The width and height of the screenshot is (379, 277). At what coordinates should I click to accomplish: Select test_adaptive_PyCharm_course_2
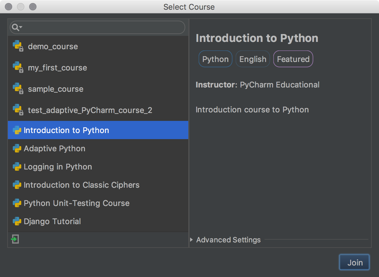[x=98, y=110]
